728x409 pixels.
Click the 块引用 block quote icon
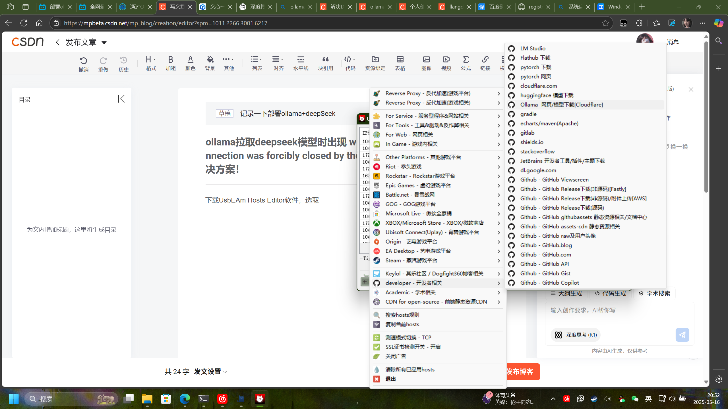click(325, 63)
